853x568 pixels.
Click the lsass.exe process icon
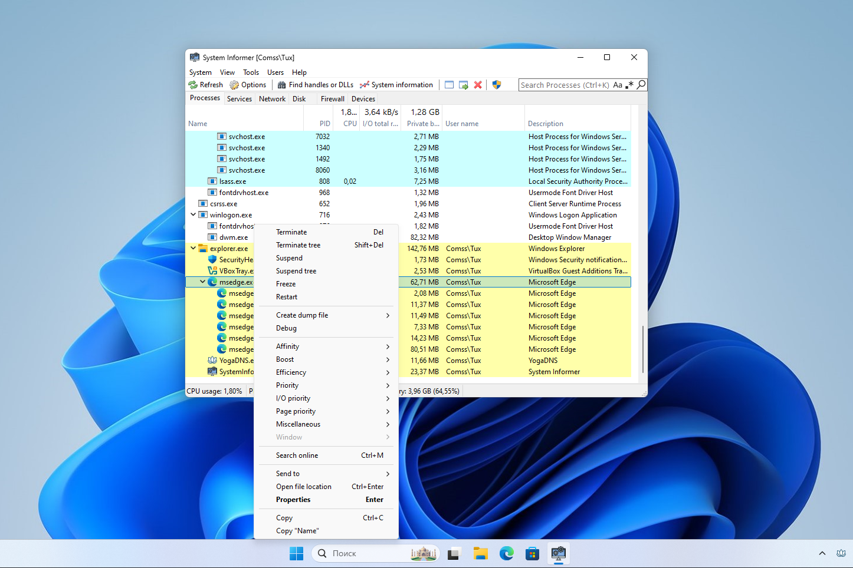click(x=212, y=181)
